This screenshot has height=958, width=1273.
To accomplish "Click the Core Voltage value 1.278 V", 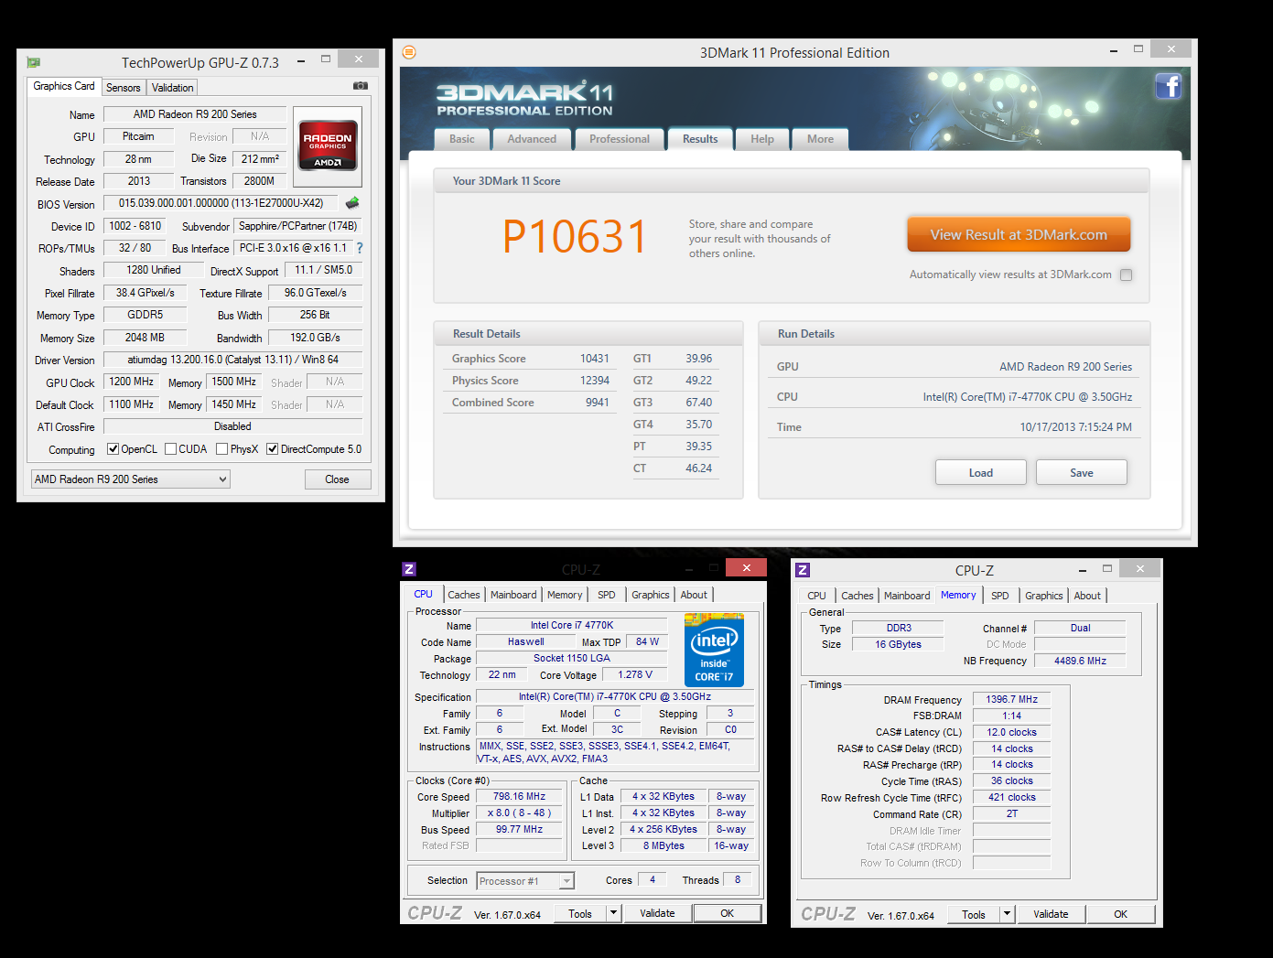I will point(635,674).
